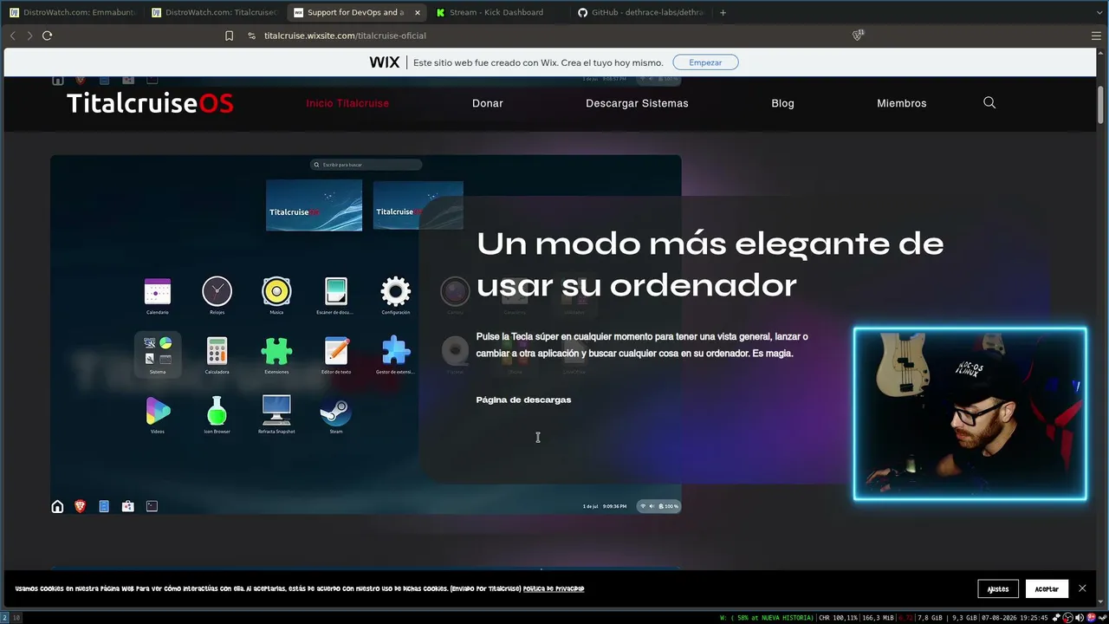The width and height of the screenshot is (1109, 624).
Task: Click the Calculadora app icon
Action: [217, 351]
